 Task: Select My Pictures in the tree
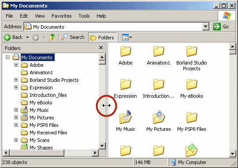(x=42, y=118)
